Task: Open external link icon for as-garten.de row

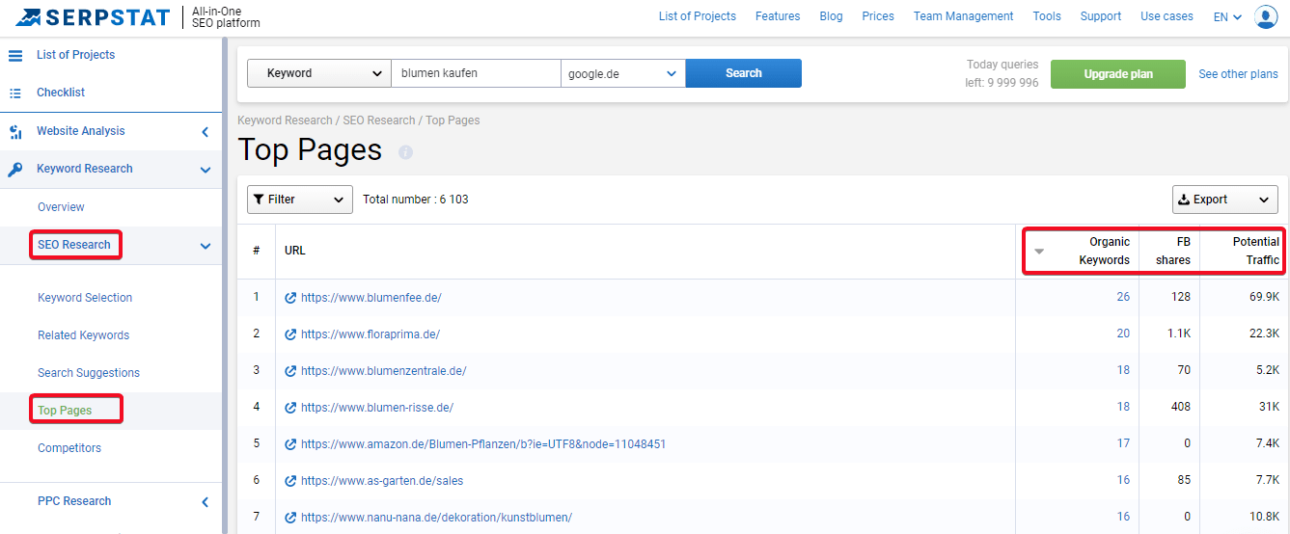Action: (290, 481)
